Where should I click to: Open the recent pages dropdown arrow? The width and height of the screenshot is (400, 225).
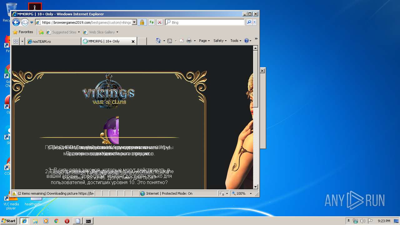[32, 22]
